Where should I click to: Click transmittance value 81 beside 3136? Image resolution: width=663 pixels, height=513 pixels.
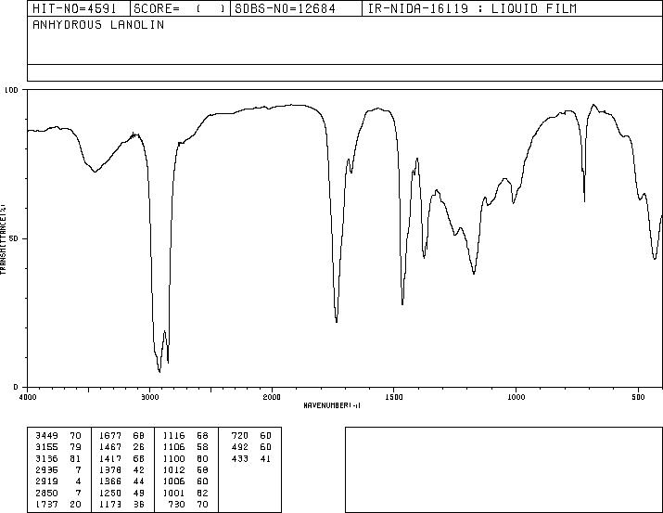[x=75, y=458]
